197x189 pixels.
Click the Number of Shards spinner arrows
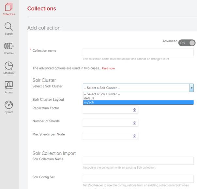pos(134,123)
